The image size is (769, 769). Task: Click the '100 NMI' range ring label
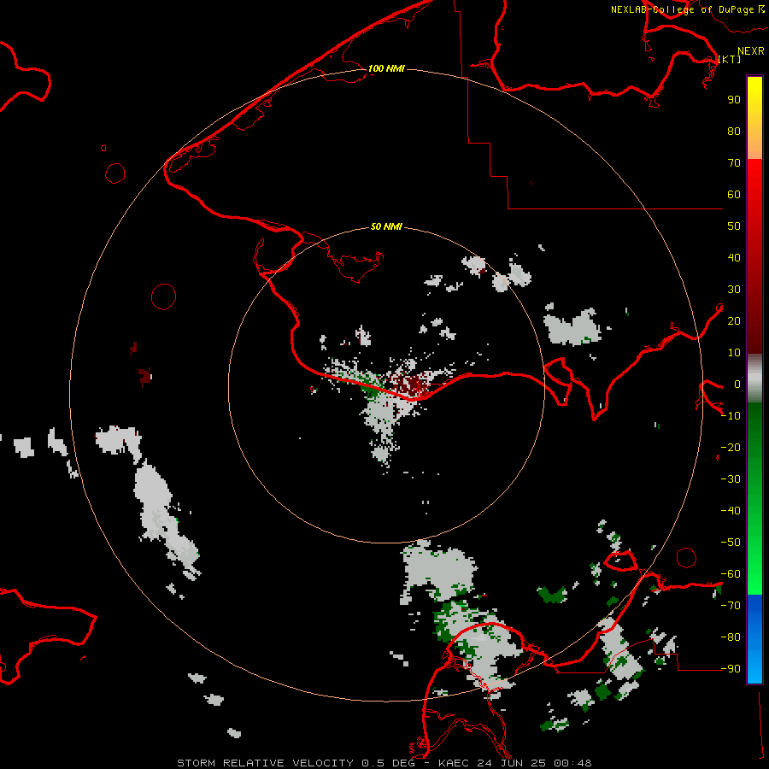(386, 68)
